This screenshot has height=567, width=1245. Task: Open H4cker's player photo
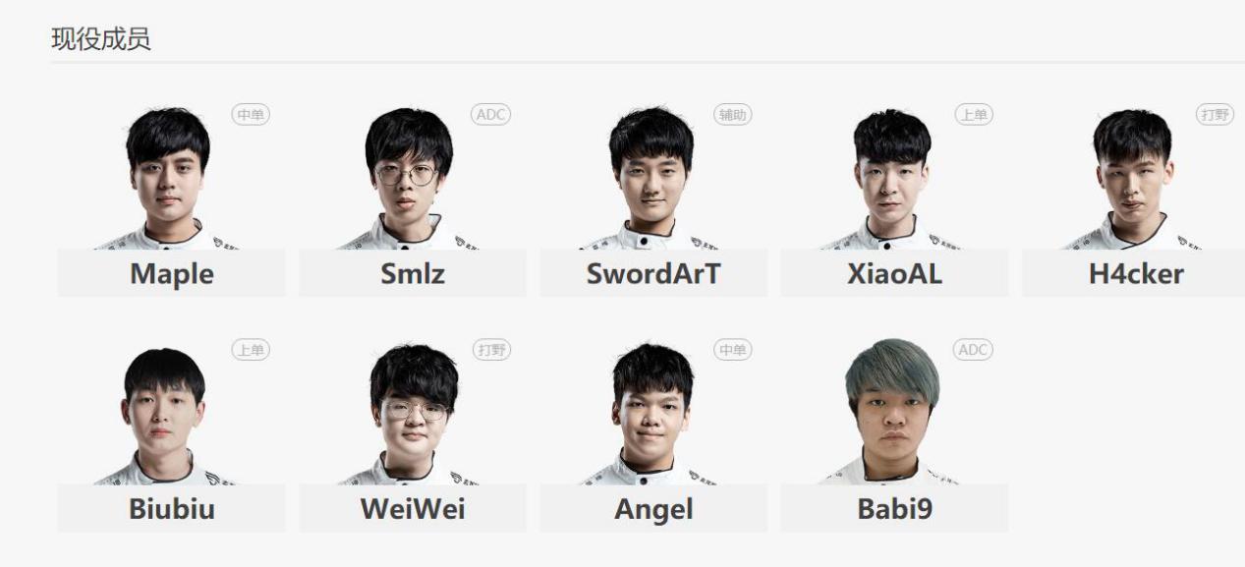click(1133, 177)
